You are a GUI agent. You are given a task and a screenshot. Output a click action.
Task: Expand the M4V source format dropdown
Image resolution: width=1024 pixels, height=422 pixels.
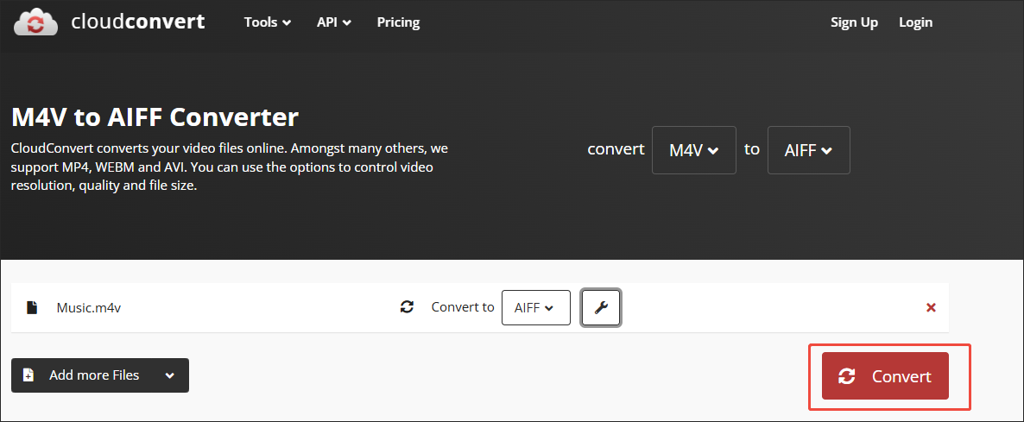[694, 150]
